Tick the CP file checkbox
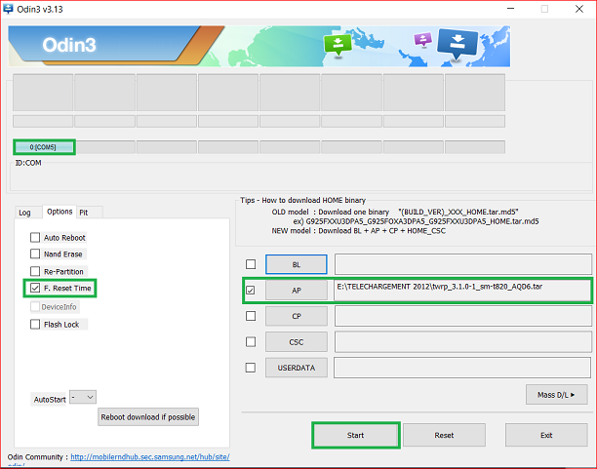 pos(251,316)
